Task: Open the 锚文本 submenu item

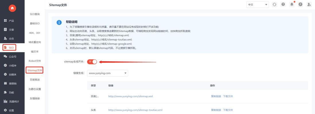Action: 35,52
